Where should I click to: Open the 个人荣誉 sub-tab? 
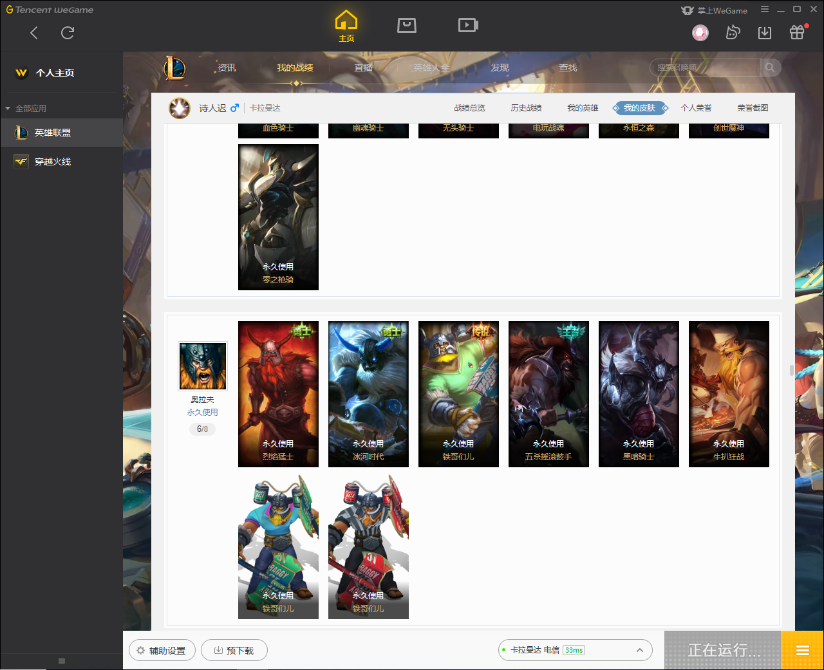point(696,108)
